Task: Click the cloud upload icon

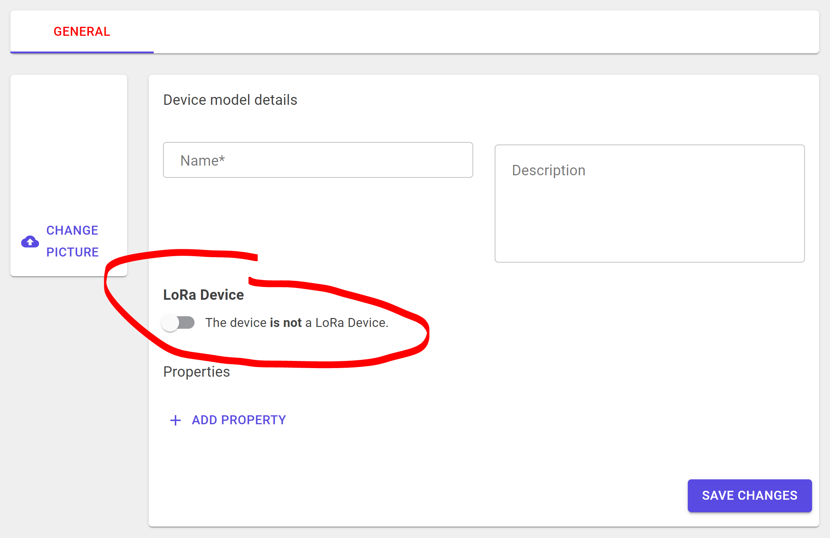Action: [30, 242]
